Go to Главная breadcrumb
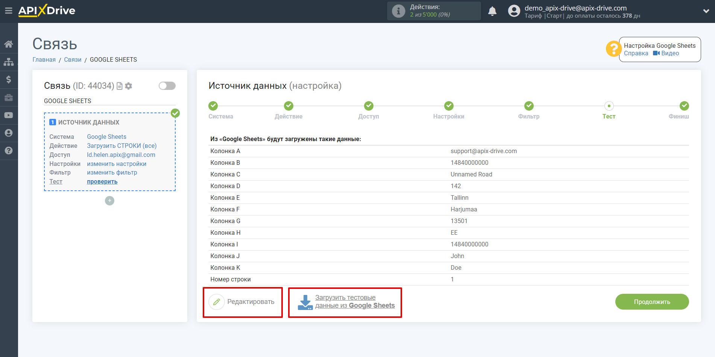The image size is (715, 357). pos(44,59)
